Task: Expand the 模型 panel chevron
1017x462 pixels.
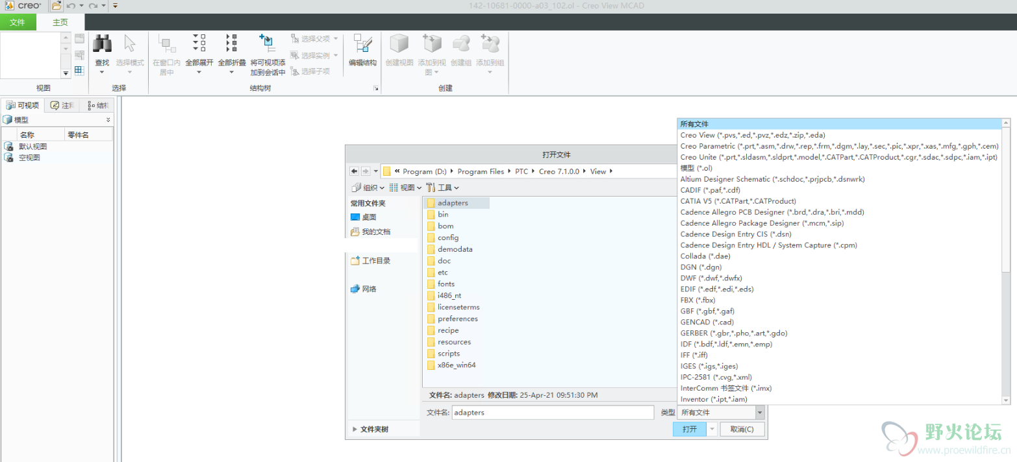Action: tap(108, 120)
